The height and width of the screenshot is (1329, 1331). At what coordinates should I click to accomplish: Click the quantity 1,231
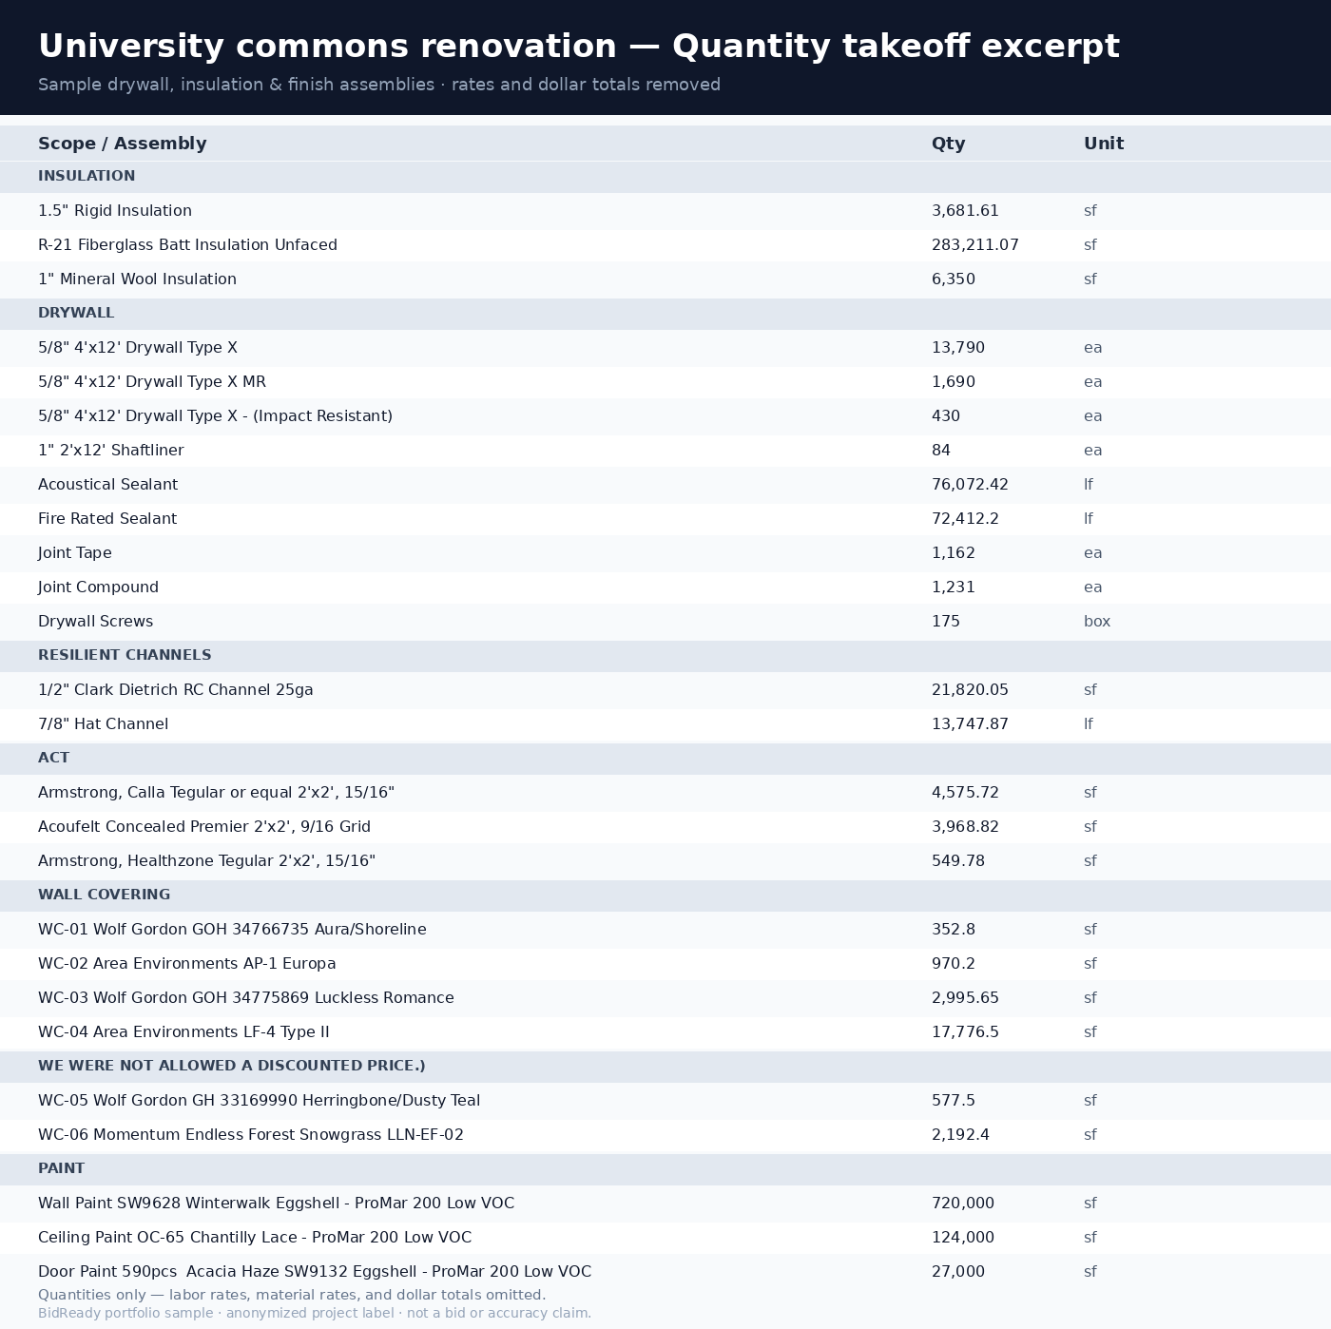pos(954,587)
